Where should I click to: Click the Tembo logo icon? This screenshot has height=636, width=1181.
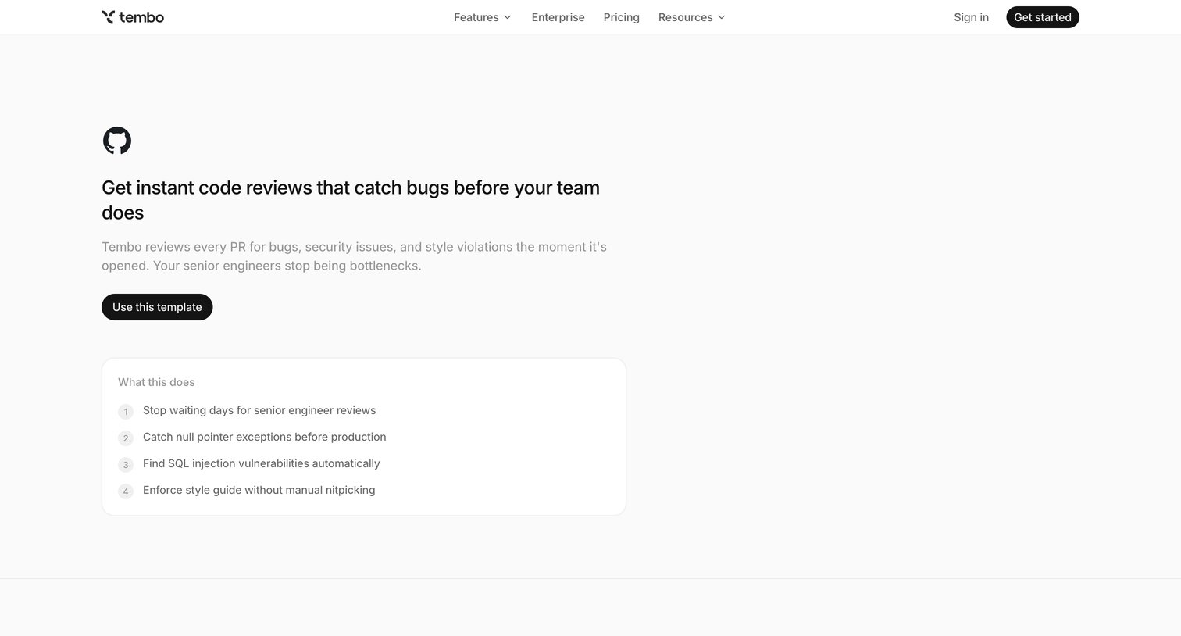coord(108,17)
